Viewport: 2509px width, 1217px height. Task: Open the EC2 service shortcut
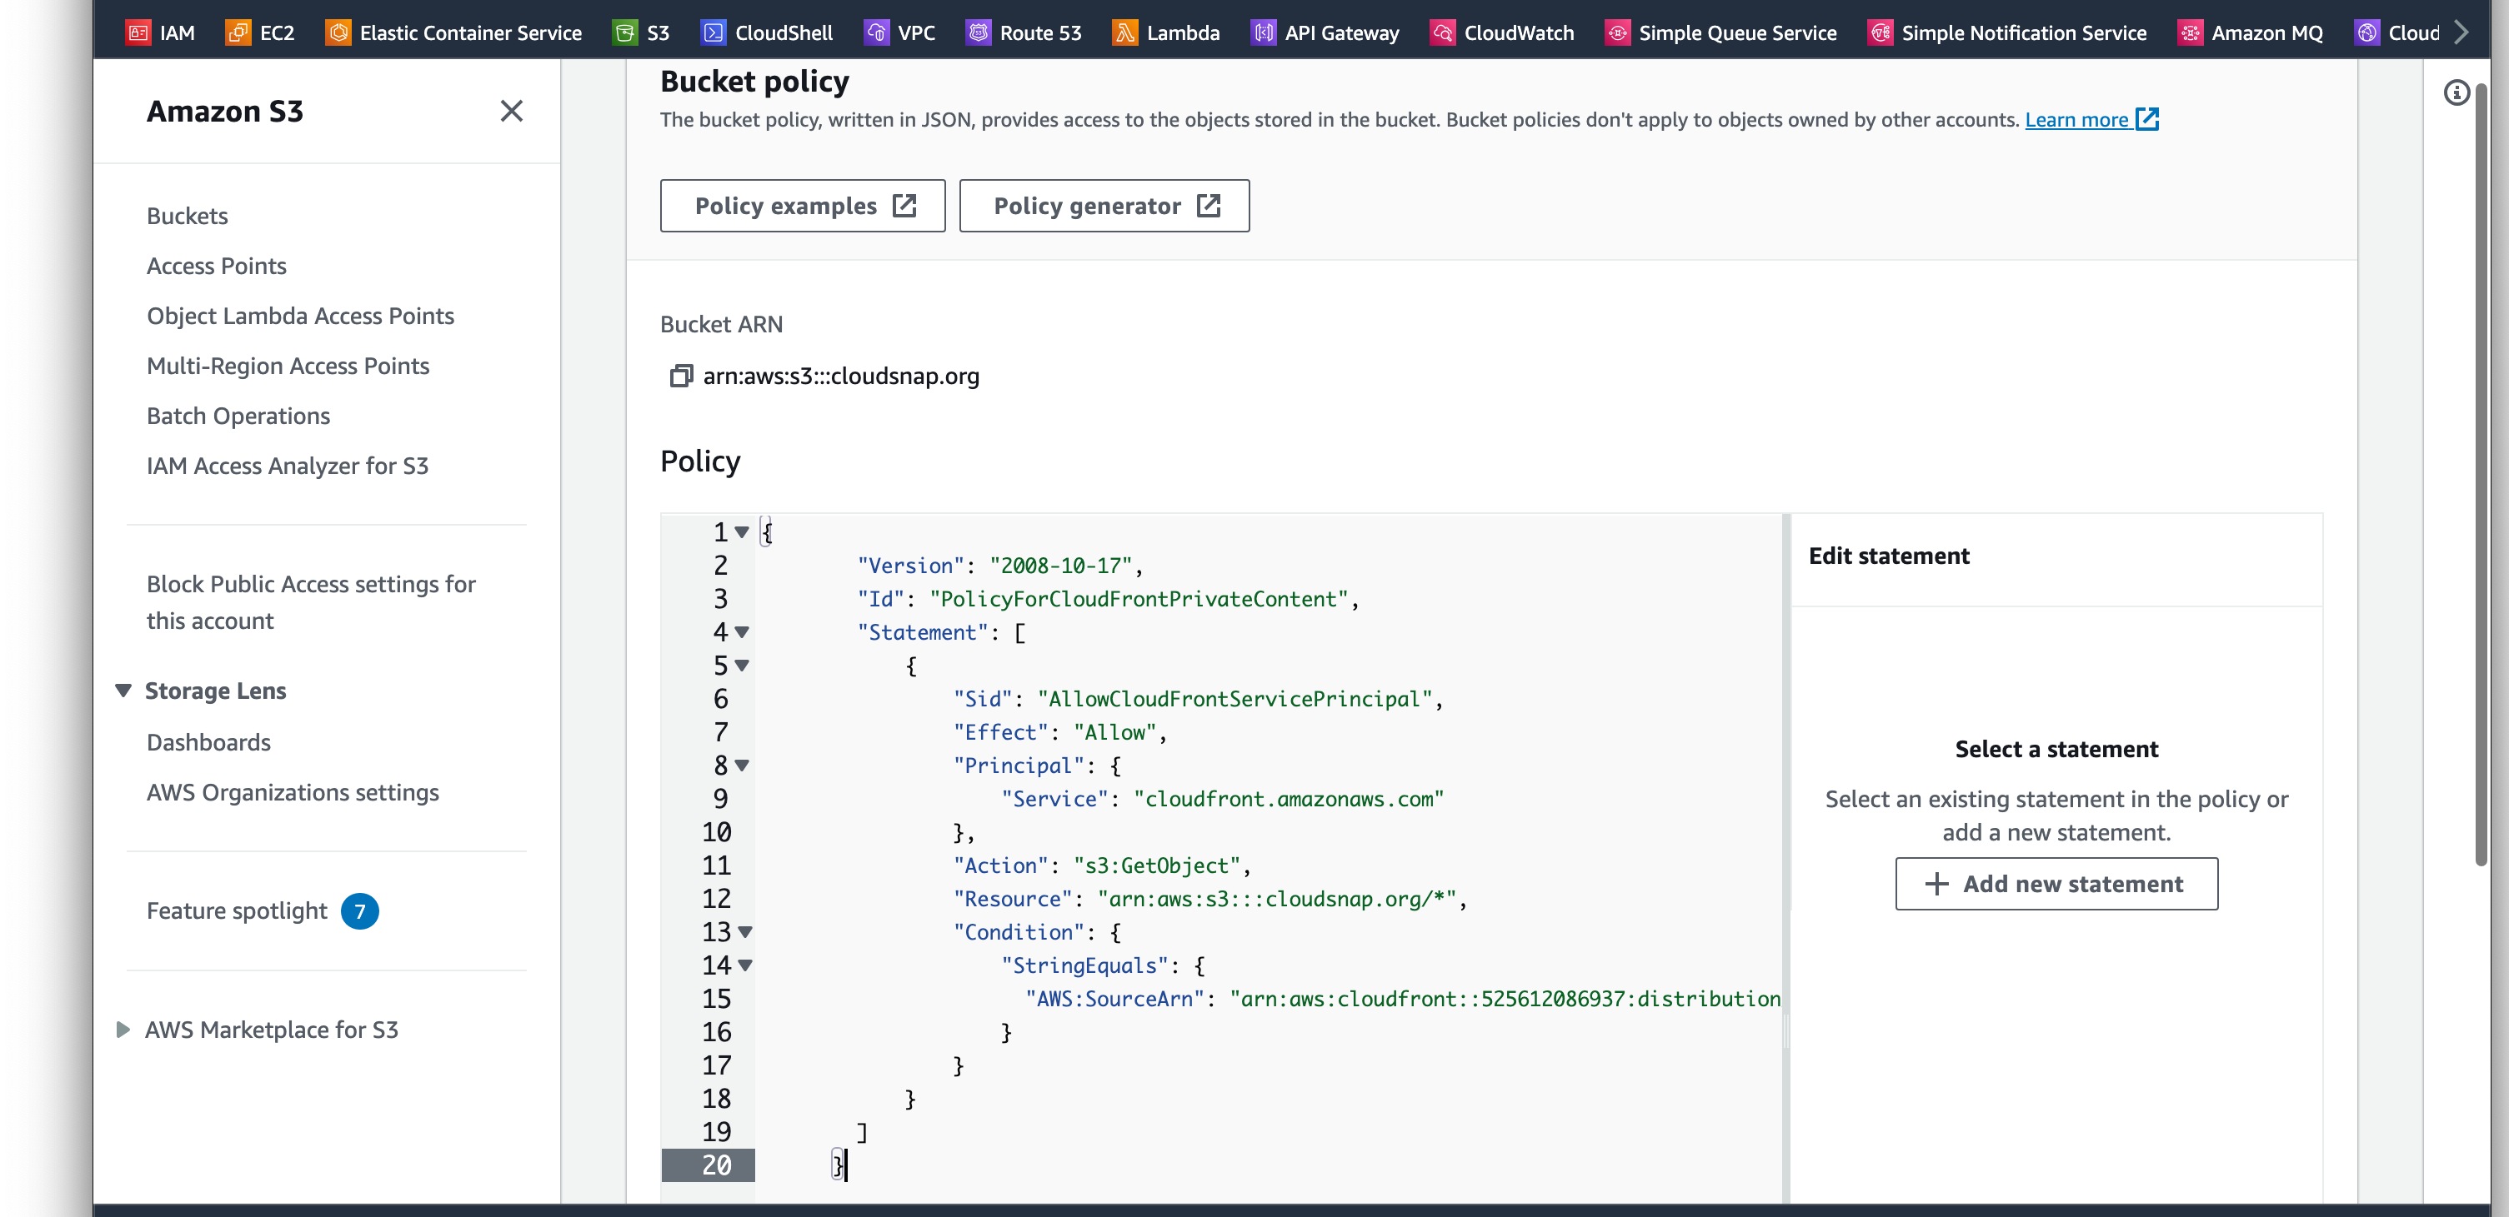[x=260, y=33]
